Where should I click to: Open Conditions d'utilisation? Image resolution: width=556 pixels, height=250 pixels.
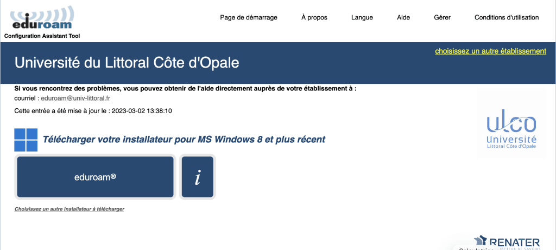(x=506, y=17)
